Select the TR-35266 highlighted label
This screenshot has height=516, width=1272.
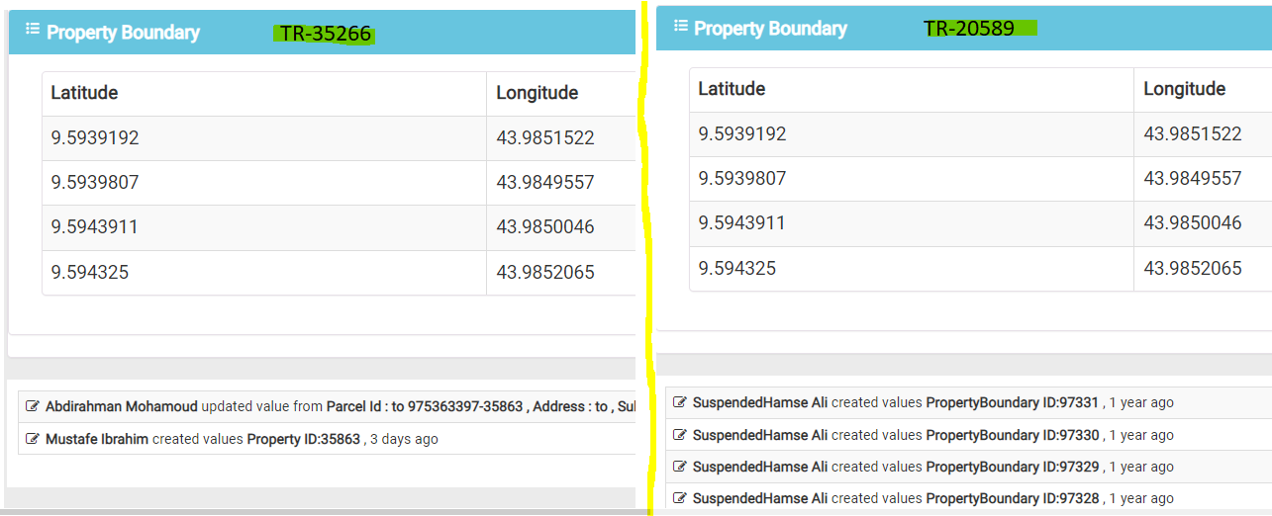pos(325,34)
